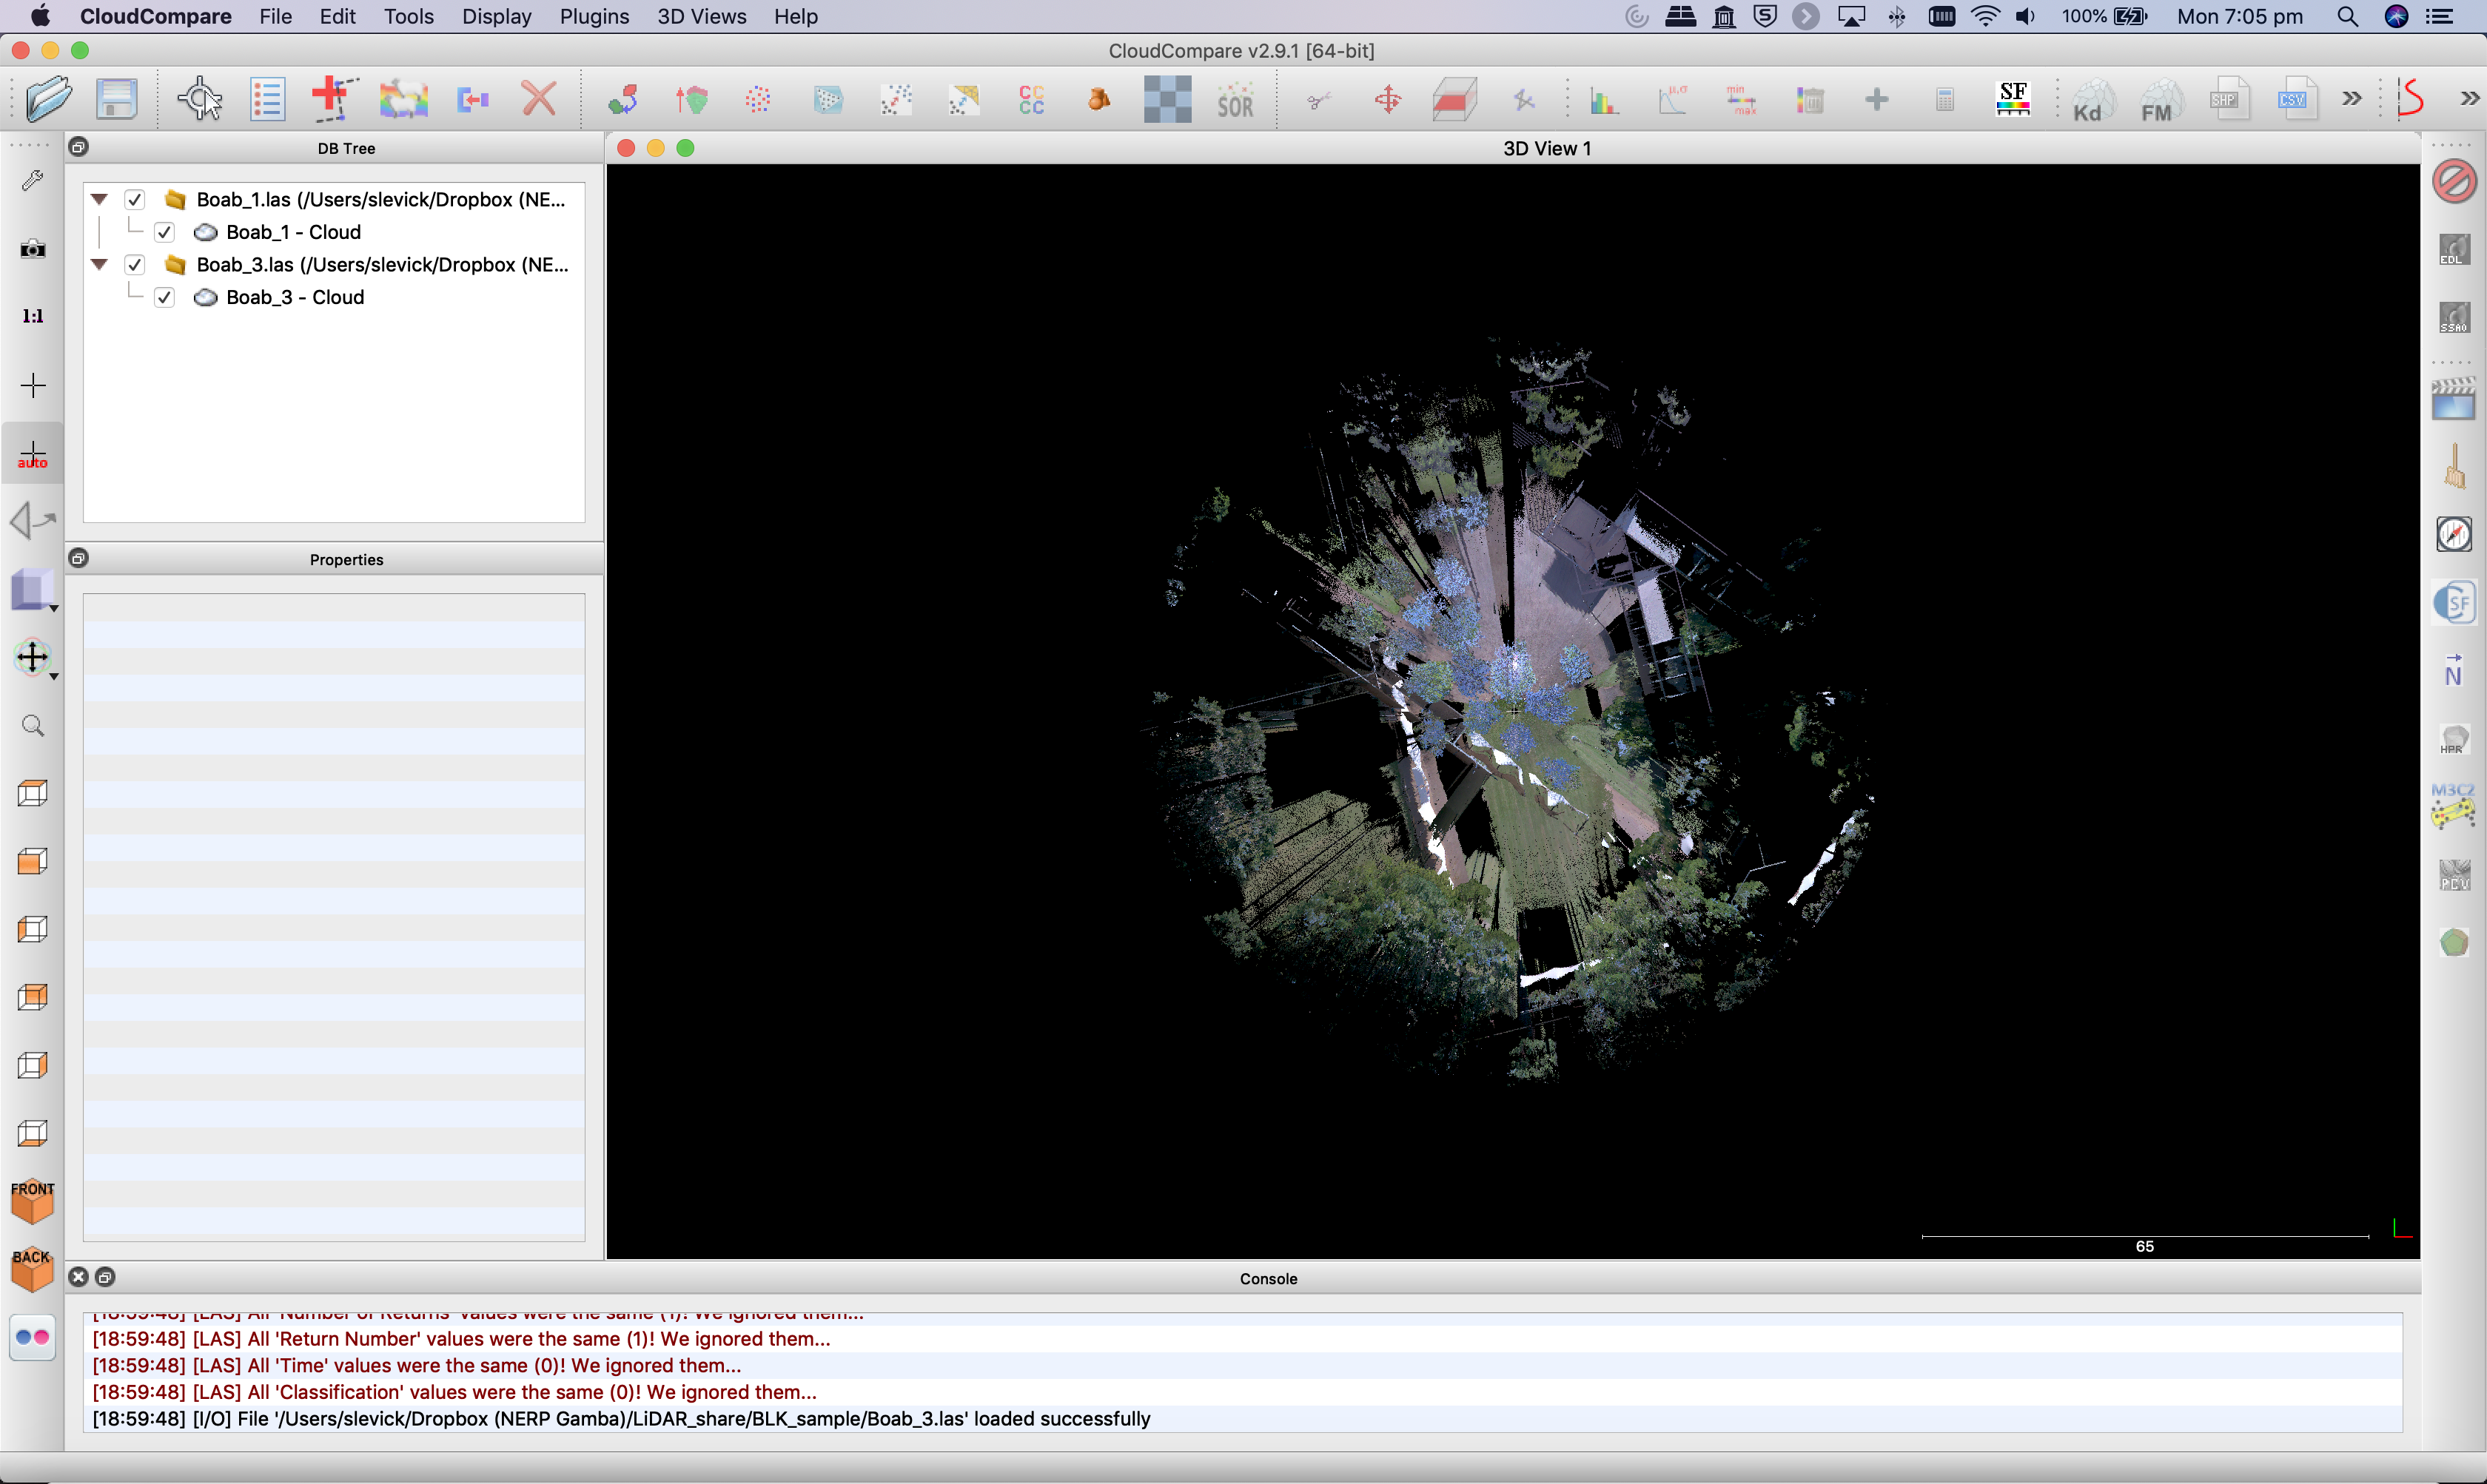Click the statistical parameters μ,σ icon

1674,99
